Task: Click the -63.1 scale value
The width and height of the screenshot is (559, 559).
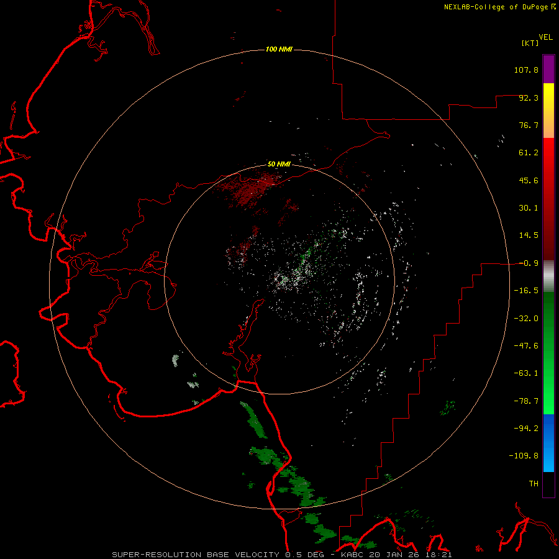Action: pos(526,373)
